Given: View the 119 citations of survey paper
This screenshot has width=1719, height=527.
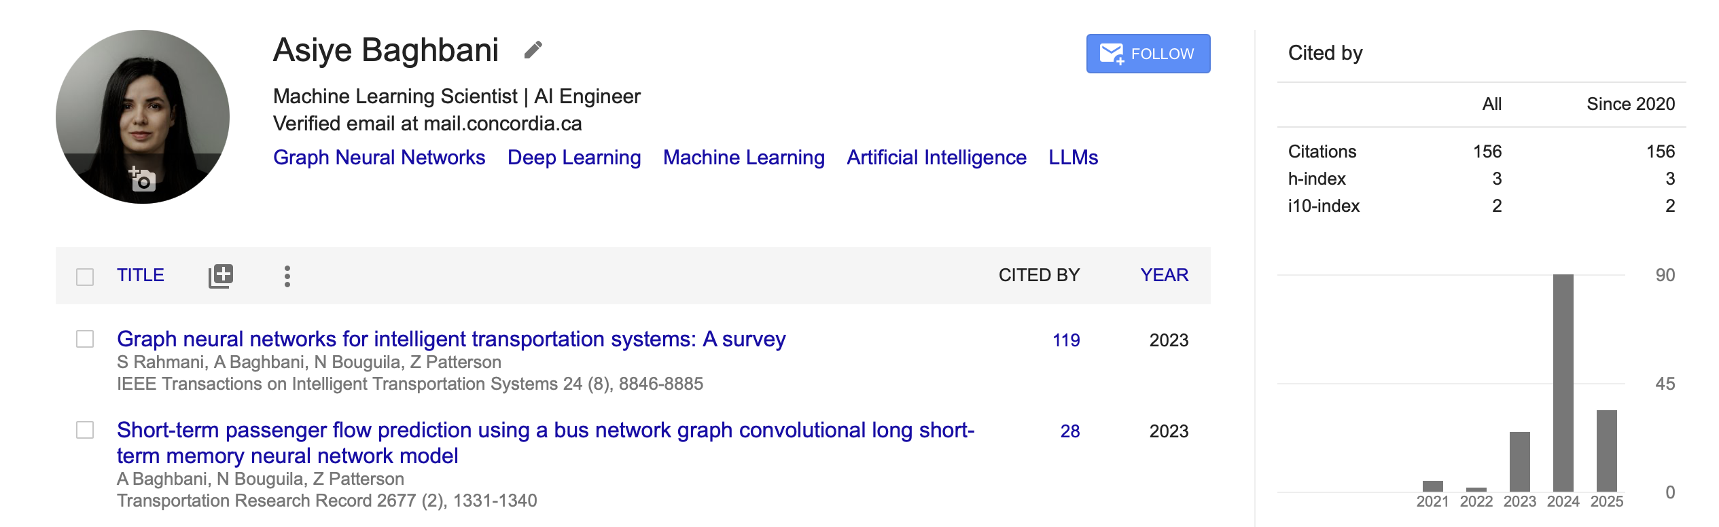Looking at the screenshot, I should (x=1066, y=340).
